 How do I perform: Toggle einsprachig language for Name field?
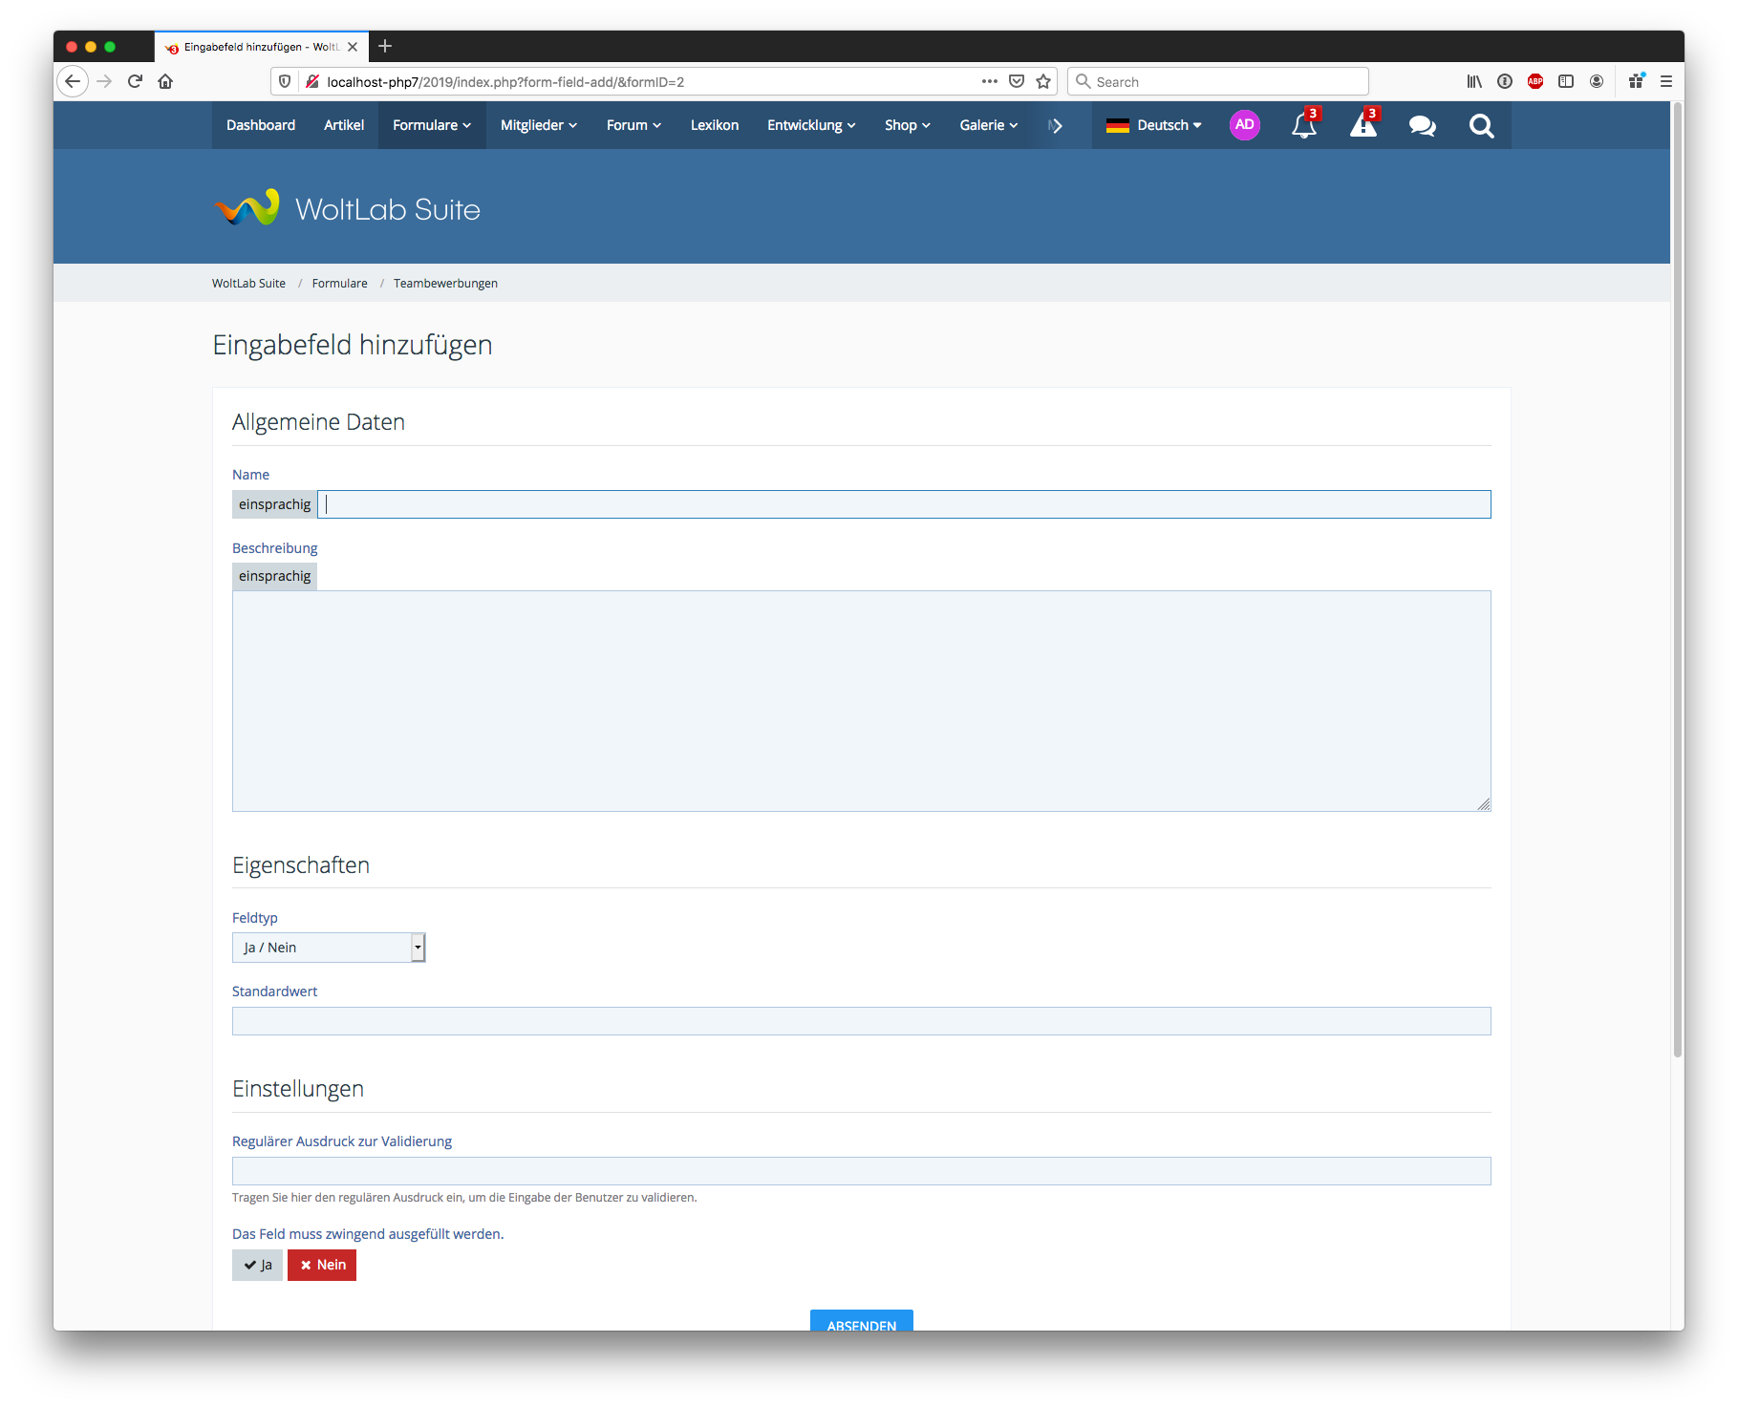(x=274, y=504)
